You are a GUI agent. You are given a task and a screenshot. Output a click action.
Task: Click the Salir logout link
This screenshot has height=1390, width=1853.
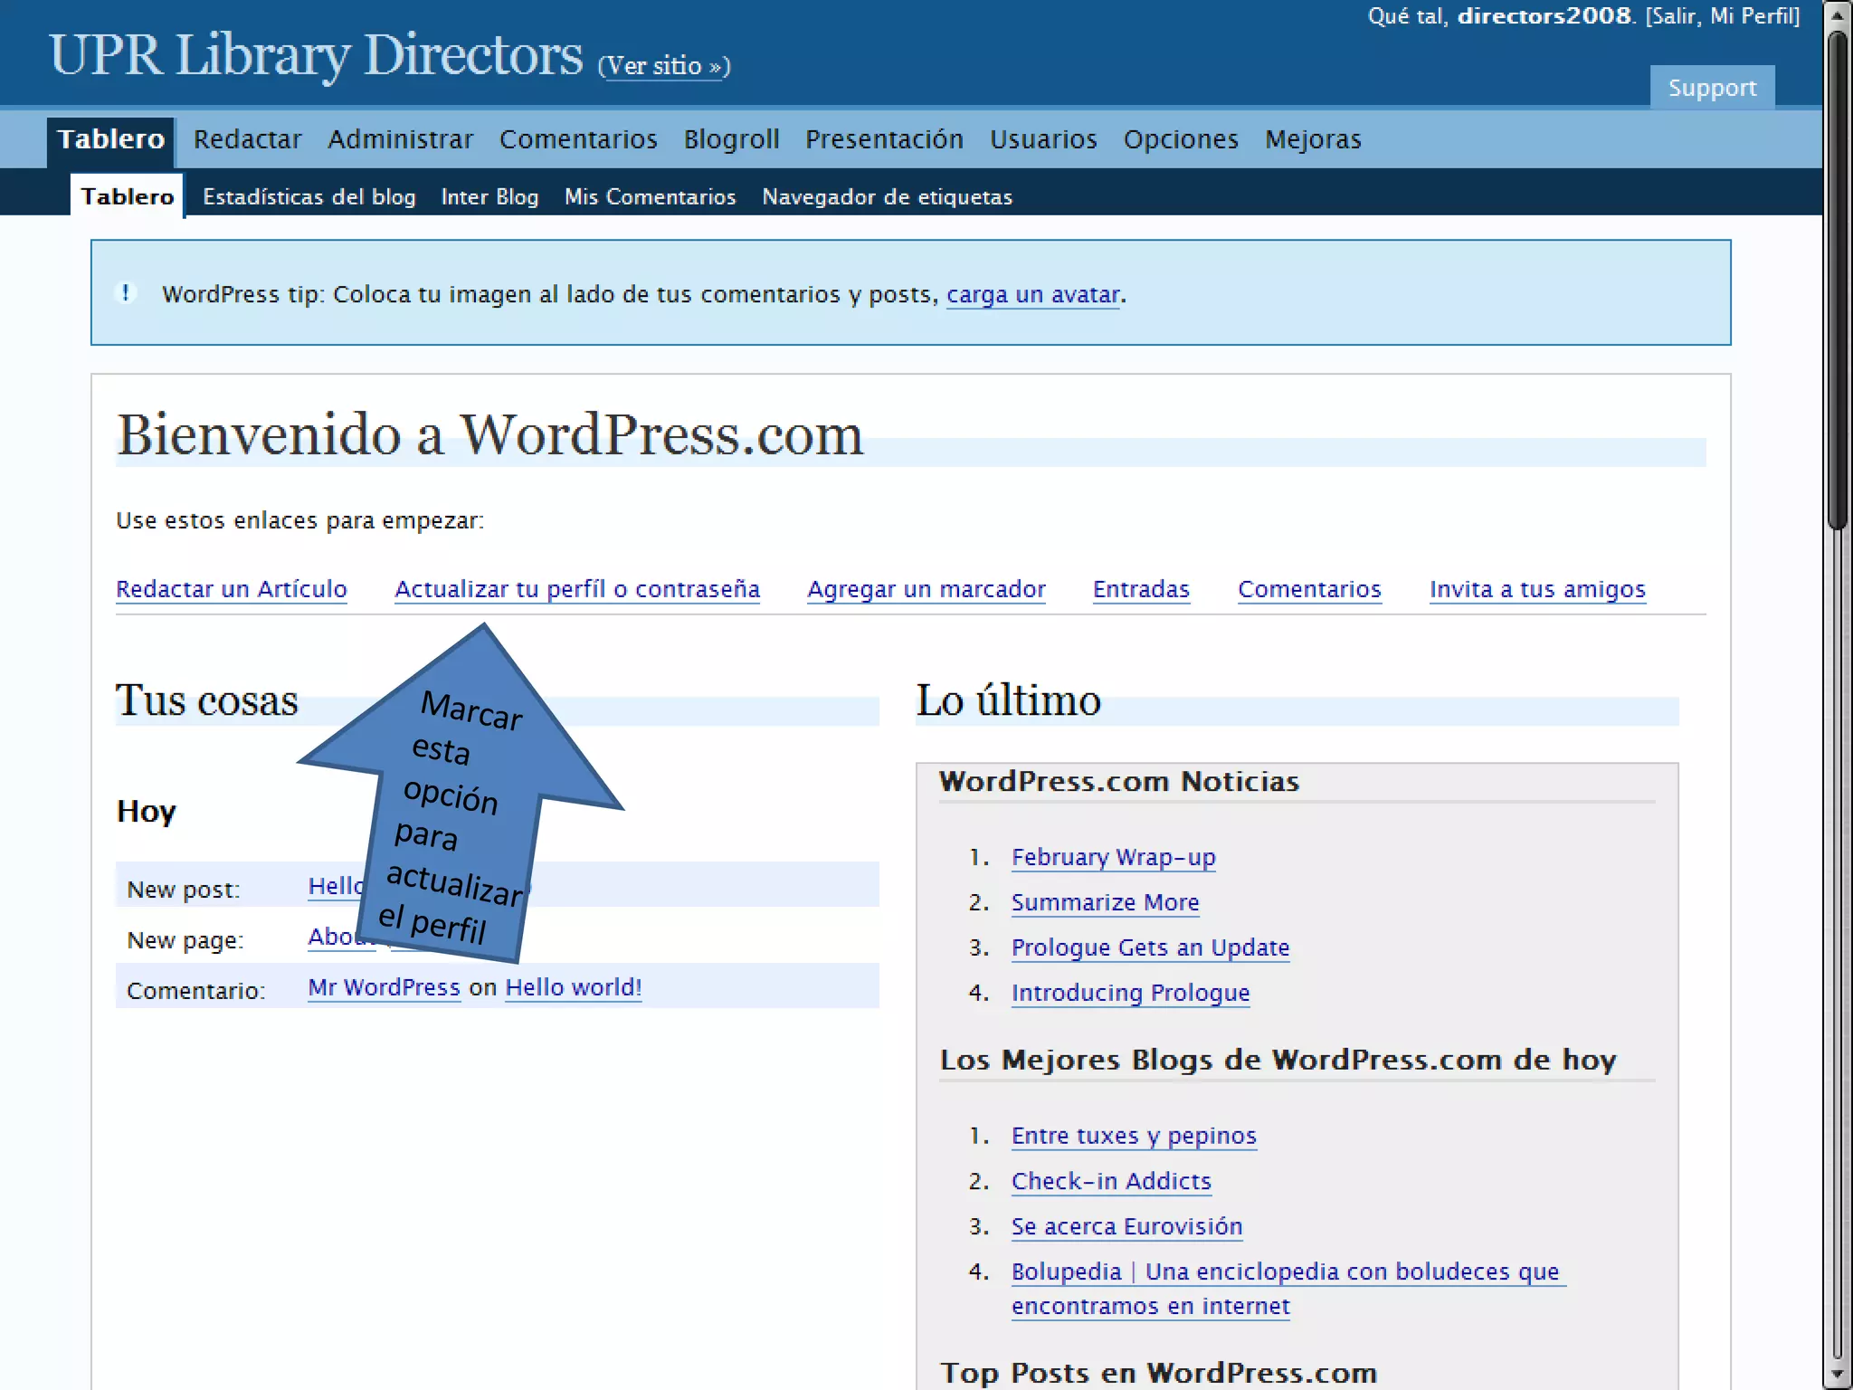coord(1675,16)
